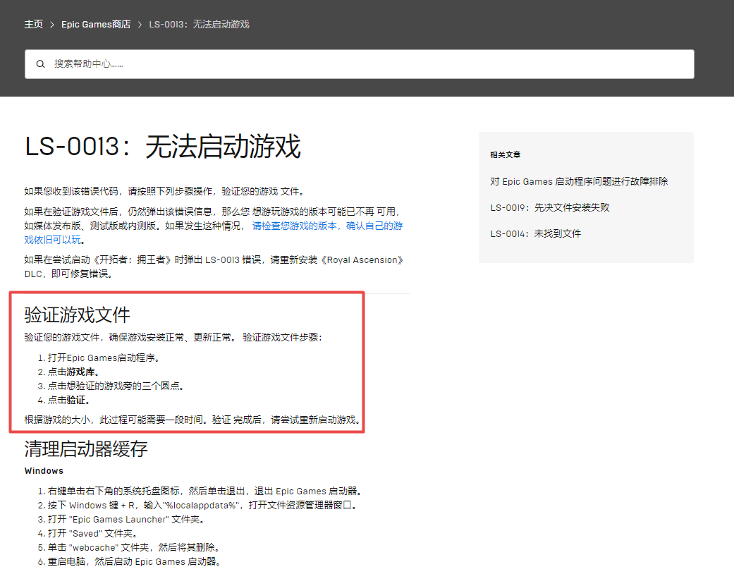734x574 pixels.
Task: Open related article LS-0019：先决文件安装失败
Action: point(550,207)
